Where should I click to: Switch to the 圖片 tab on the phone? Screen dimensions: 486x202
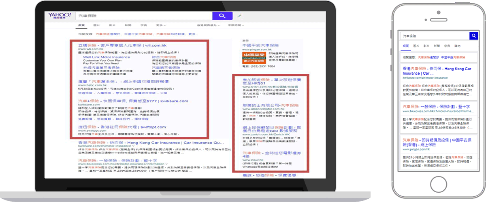click(416, 46)
